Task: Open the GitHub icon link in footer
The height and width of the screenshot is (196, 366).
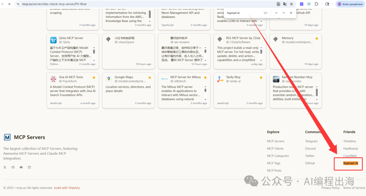Action: click(x=13, y=167)
